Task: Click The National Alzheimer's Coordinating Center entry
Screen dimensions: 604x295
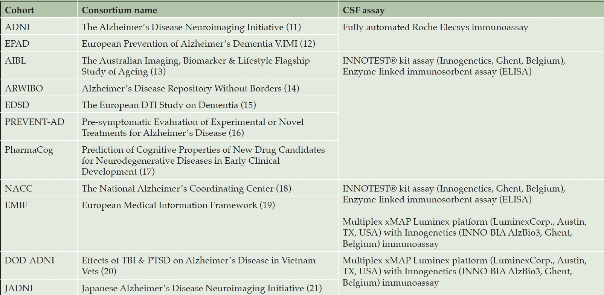Action: [186, 189]
